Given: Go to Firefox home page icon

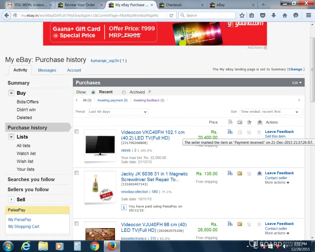Looking at the screenshot, I should [285, 15].
